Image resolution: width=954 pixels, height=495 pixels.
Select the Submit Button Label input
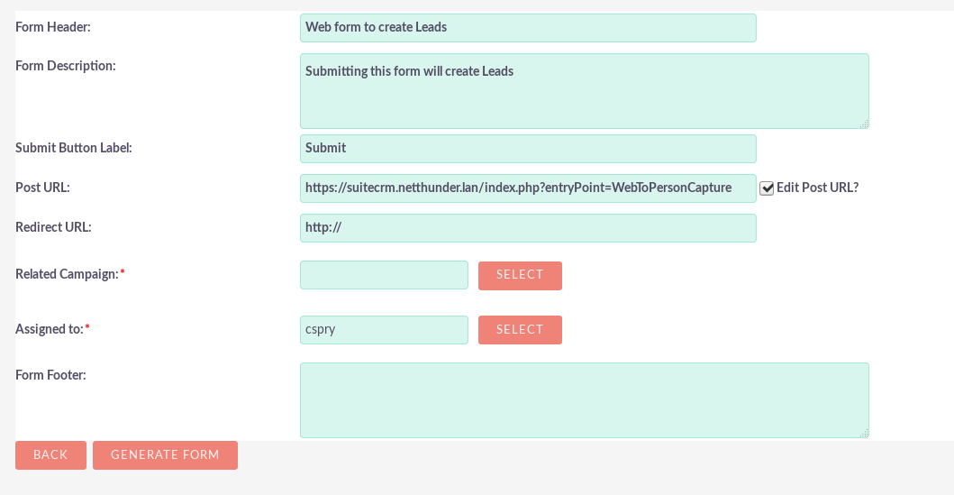528,149
